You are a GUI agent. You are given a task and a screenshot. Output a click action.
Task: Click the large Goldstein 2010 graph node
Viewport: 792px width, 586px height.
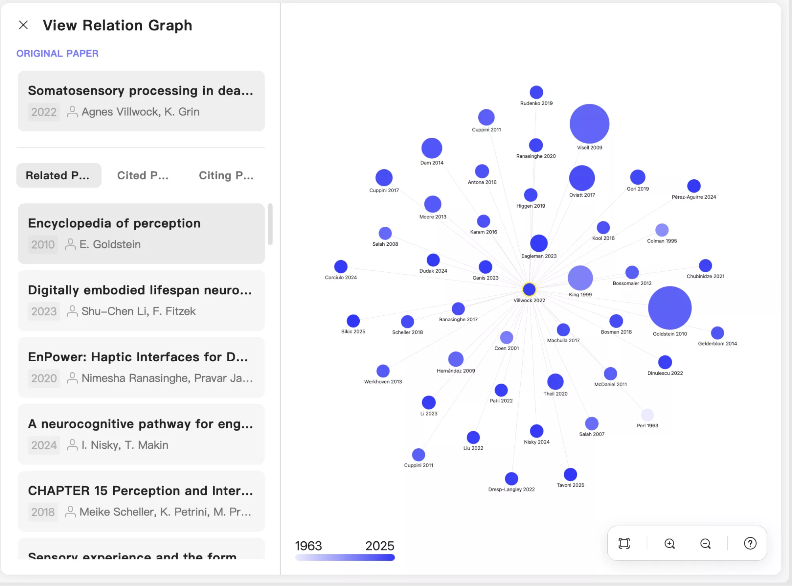tap(670, 307)
